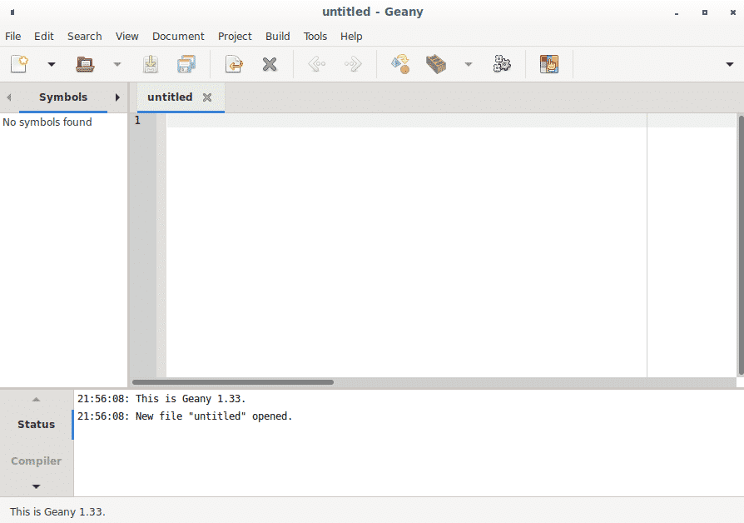Open the Build menu
Viewport: 744px width, 523px height.
277,36
